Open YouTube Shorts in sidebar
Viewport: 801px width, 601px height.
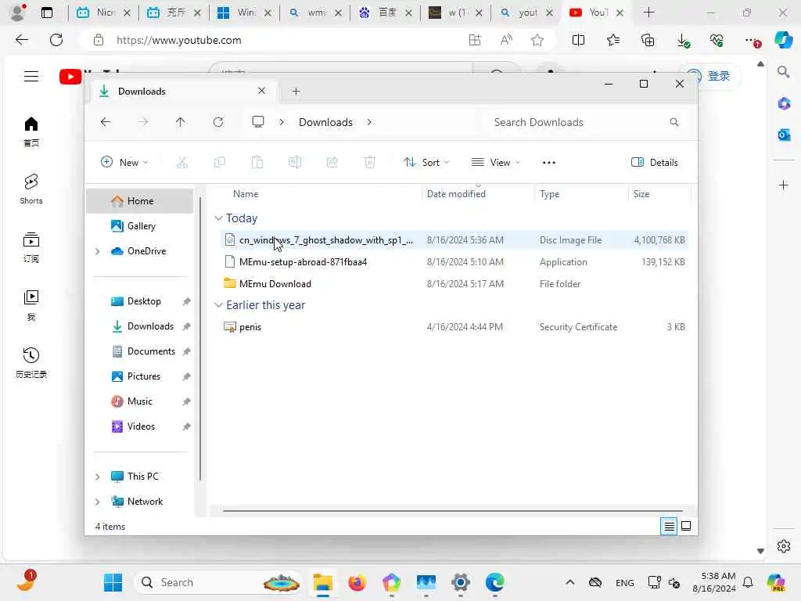(31, 189)
